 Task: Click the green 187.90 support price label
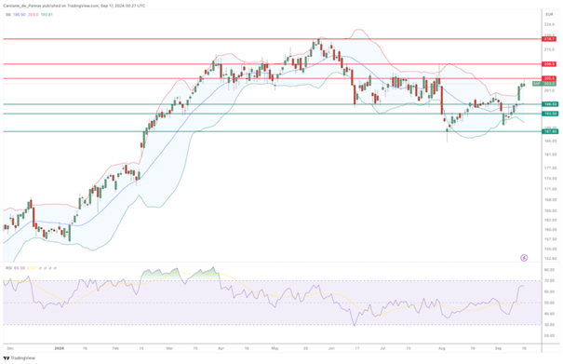(x=550, y=131)
